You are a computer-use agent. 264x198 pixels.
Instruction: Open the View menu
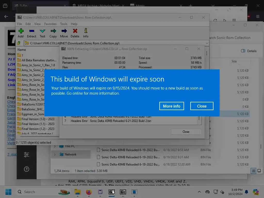[x=37, y=24]
